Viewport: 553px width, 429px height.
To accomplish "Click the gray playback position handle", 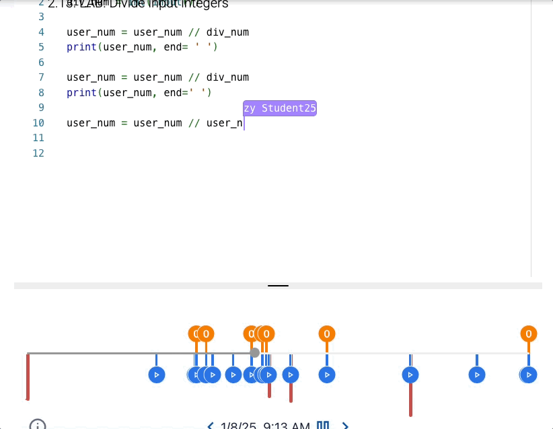I will tap(254, 352).
